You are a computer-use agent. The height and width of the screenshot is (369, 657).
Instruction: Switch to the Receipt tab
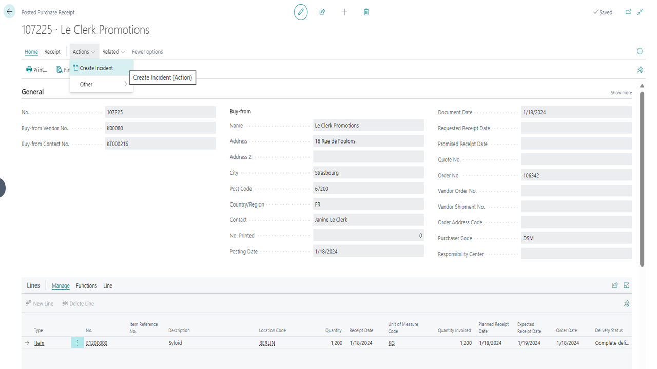coord(52,52)
